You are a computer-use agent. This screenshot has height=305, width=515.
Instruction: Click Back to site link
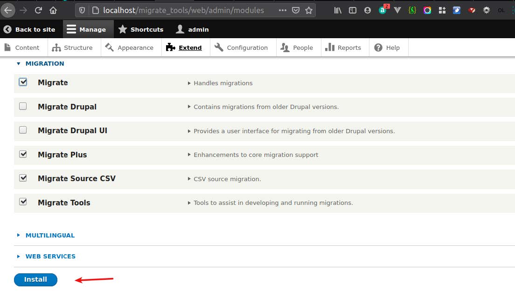point(29,29)
